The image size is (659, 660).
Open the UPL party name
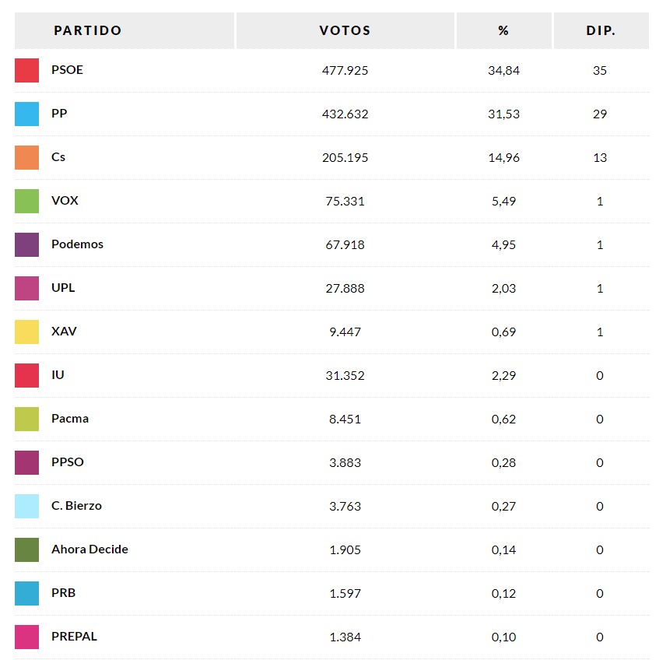[x=63, y=288]
